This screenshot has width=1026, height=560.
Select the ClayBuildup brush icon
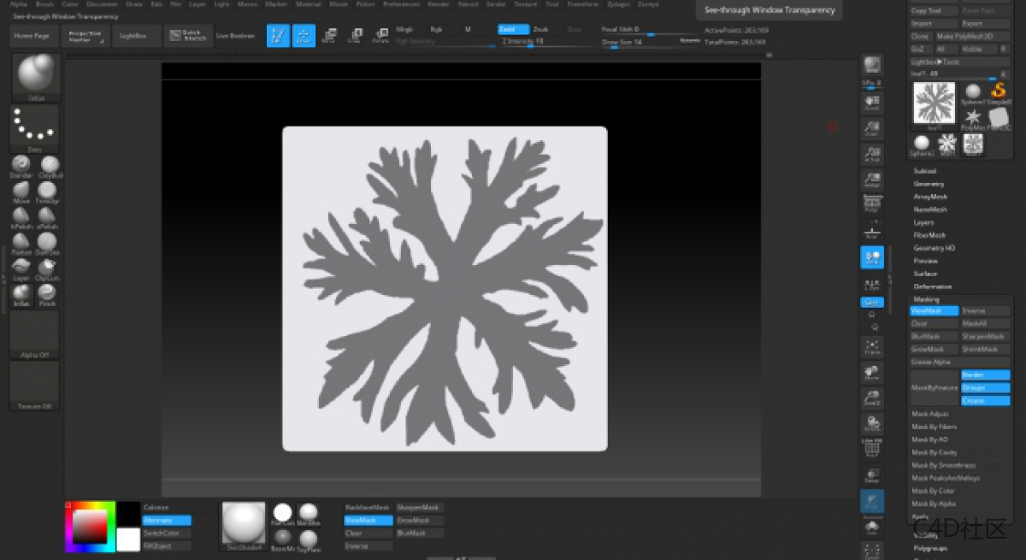click(x=50, y=165)
